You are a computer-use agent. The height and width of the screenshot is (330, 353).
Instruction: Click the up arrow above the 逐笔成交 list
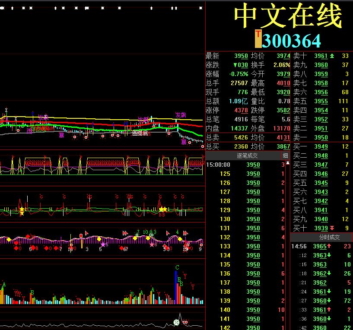(x=288, y=162)
